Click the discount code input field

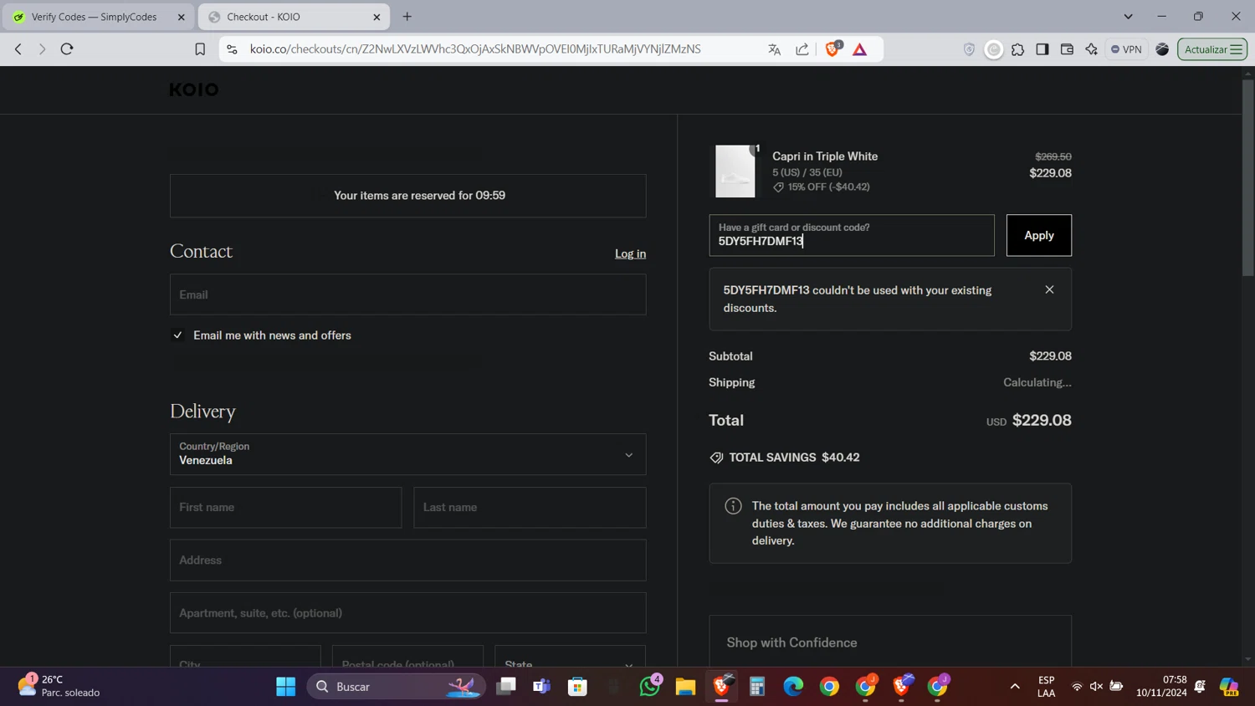(852, 235)
